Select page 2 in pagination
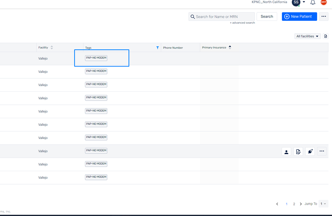 [294, 204]
